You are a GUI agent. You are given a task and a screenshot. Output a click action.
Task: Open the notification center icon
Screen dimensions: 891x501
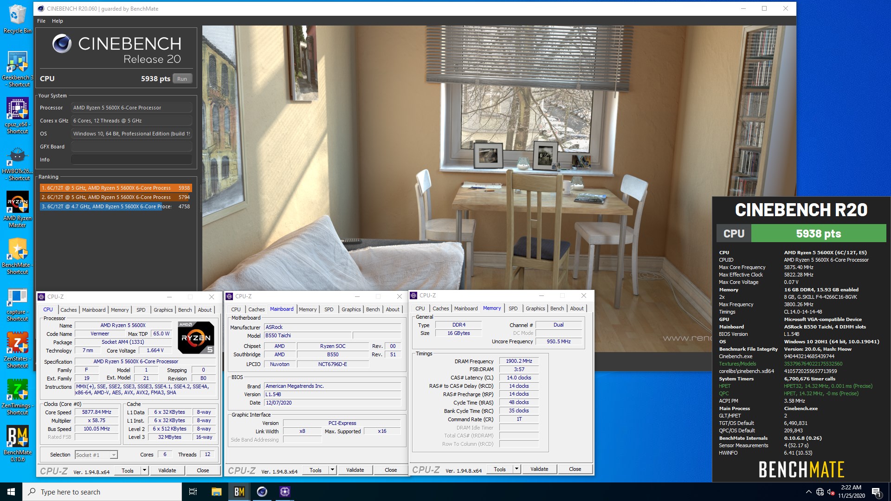(877, 492)
